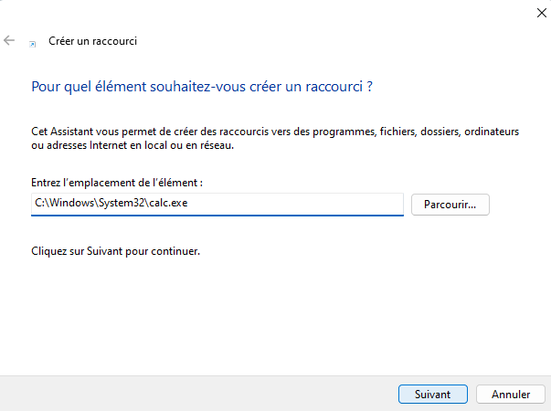551x411 pixels.
Task: Click the Cliquez sur Suivant hint text
Action: (115, 251)
